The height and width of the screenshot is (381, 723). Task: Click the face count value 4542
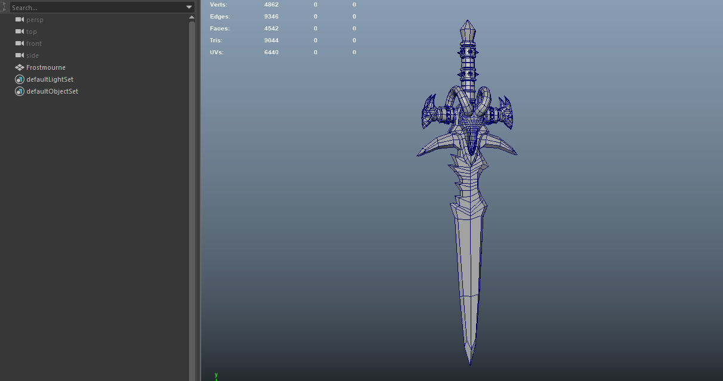coord(271,28)
